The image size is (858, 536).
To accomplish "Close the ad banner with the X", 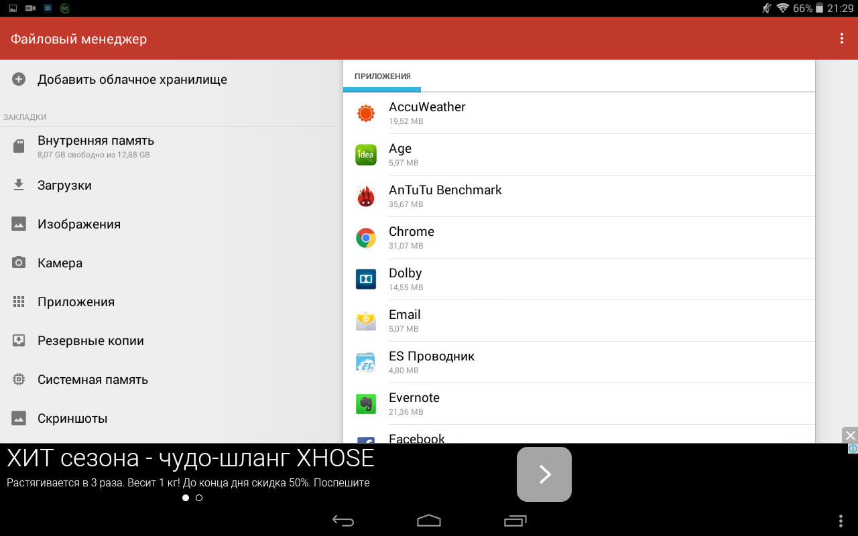I will [x=850, y=435].
